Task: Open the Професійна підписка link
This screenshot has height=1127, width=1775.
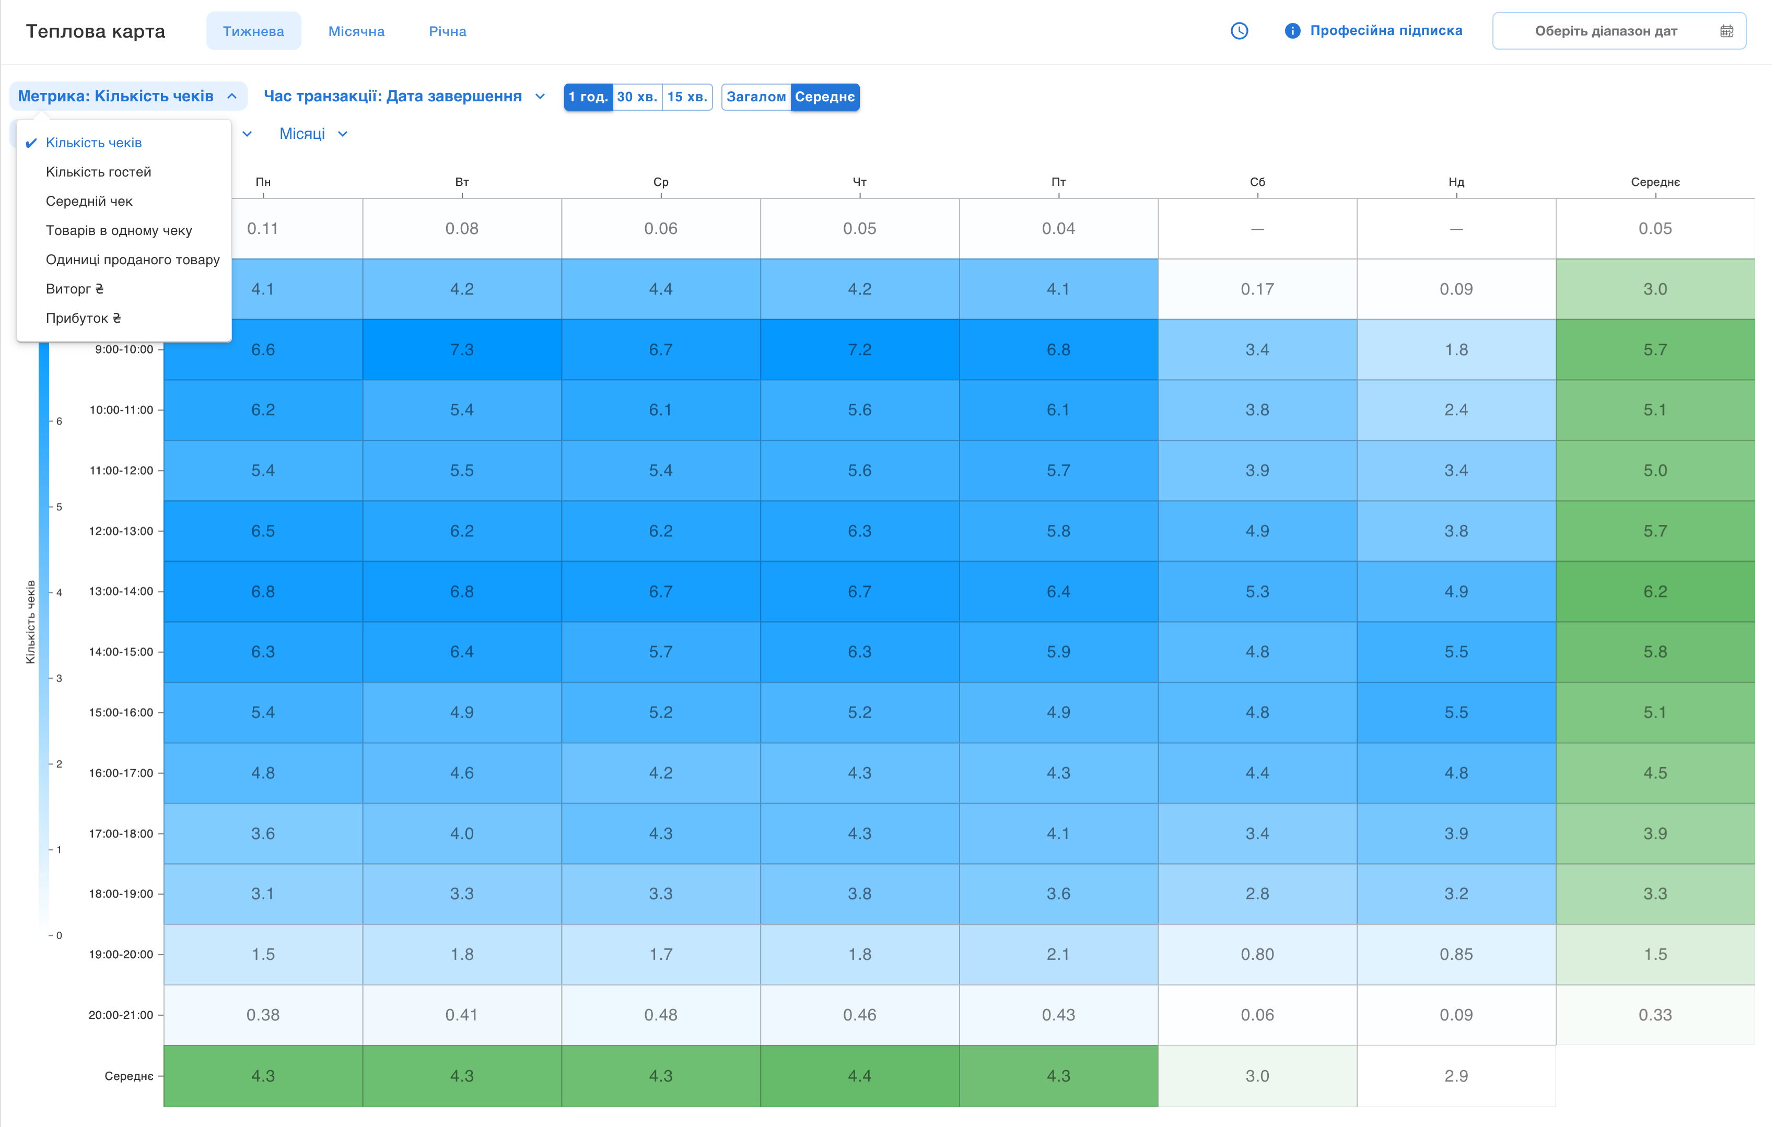Action: pos(1385,31)
